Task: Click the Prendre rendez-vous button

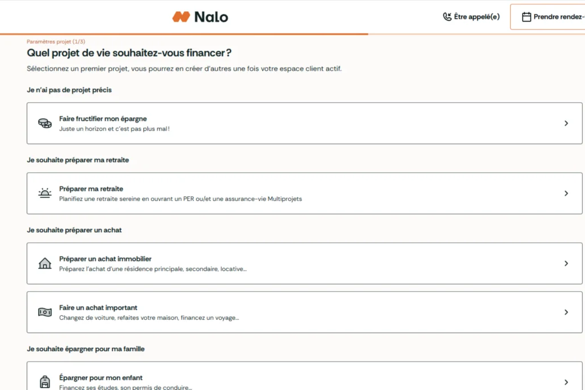Action: [x=547, y=17]
